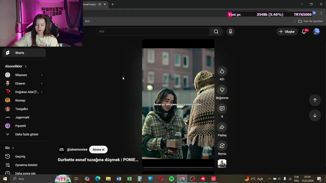326x183 pixels.
Task: Open Spotify from the taskbar
Action: pyautogui.click(x=171, y=179)
